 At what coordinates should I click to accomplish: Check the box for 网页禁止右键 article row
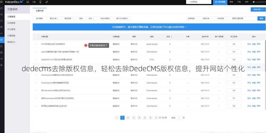[36, 106]
